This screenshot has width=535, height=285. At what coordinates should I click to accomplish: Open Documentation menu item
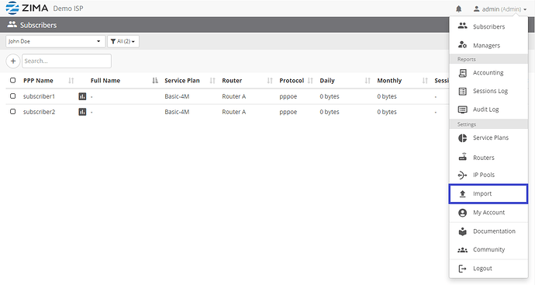coord(488,231)
